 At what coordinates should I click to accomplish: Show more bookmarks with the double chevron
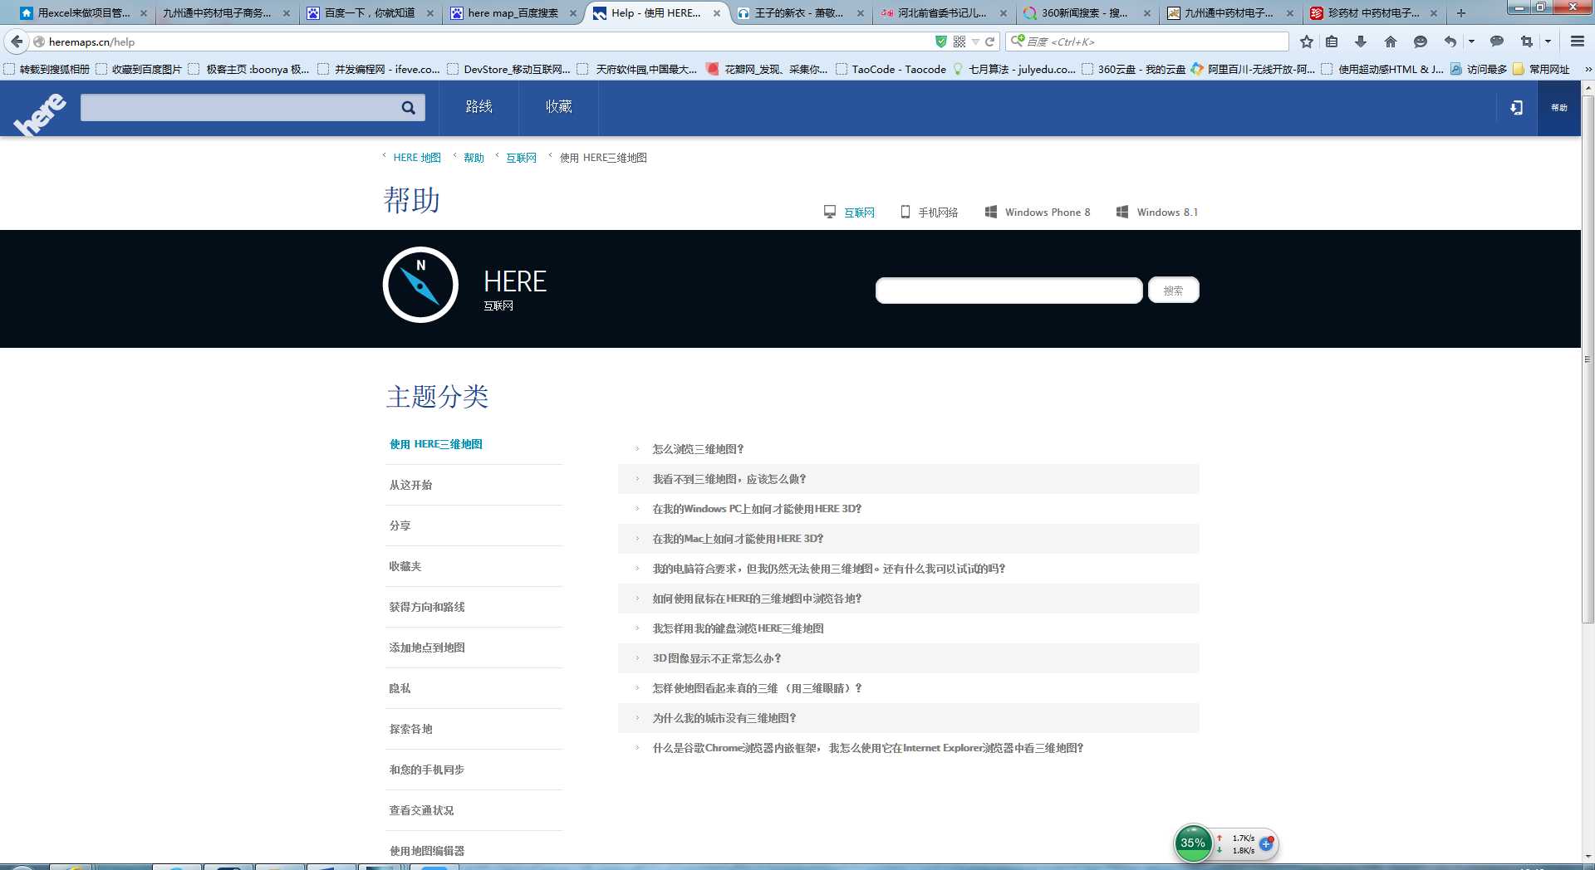click(x=1588, y=70)
